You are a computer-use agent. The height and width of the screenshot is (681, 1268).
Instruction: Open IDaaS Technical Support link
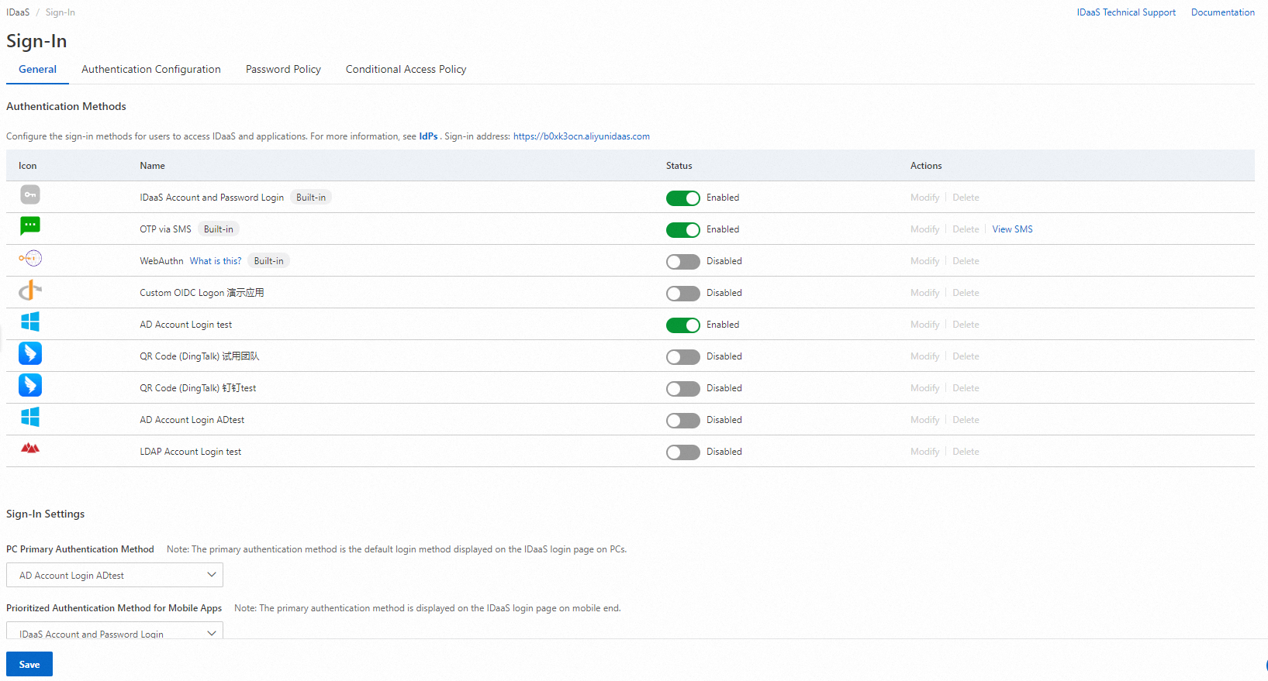click(x=1126, y=12)
